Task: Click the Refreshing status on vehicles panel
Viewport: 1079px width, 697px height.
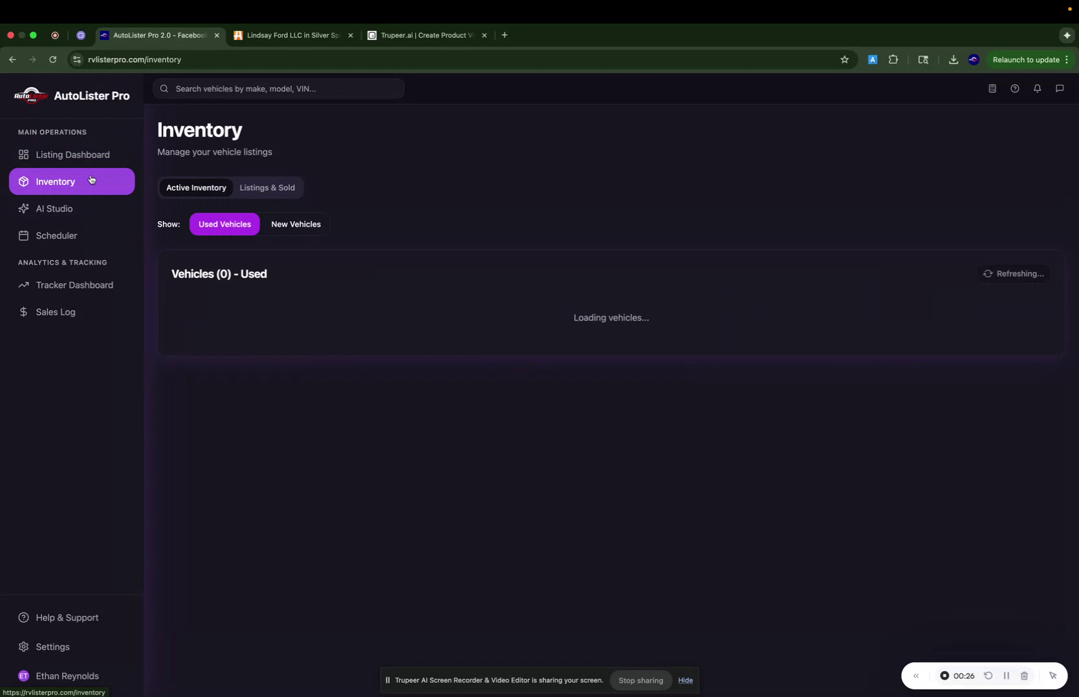Action: coord(1013,273)
